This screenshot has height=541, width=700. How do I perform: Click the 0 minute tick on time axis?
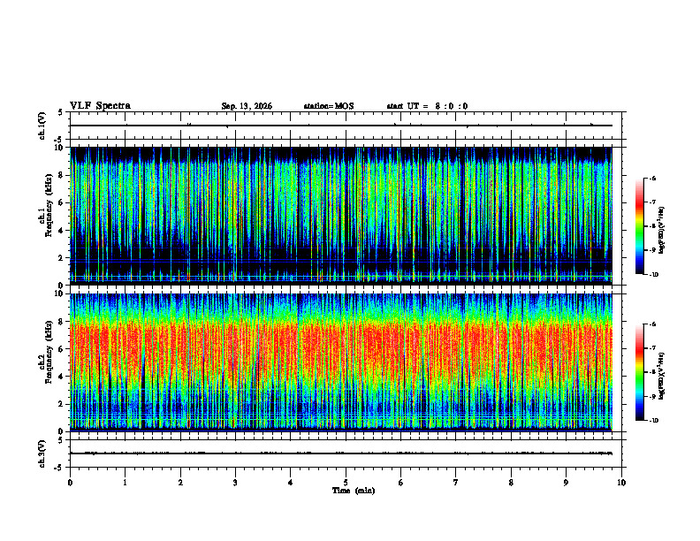click(70, 483)
